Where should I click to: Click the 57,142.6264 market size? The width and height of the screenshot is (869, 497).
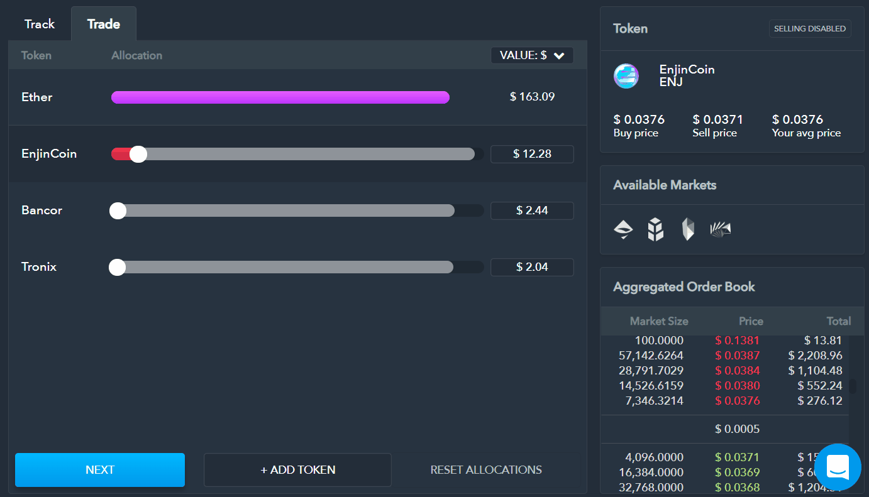[x=651, y=356]
